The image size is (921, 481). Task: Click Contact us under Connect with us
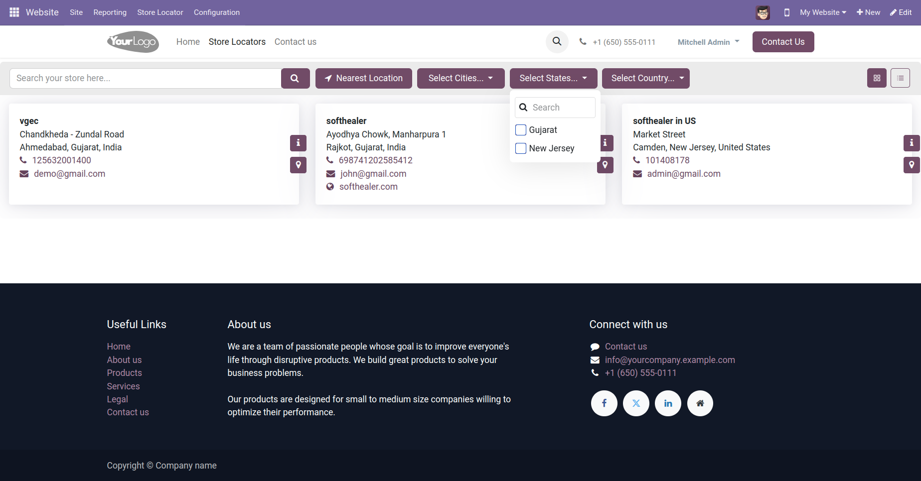[x=626, y=347]
